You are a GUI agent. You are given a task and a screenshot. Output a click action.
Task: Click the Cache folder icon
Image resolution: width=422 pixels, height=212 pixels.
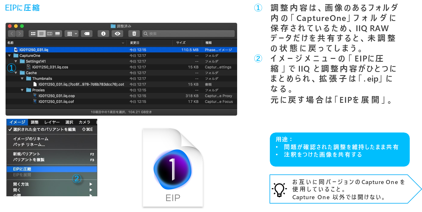pyautogui.click(x=22, y=73)
